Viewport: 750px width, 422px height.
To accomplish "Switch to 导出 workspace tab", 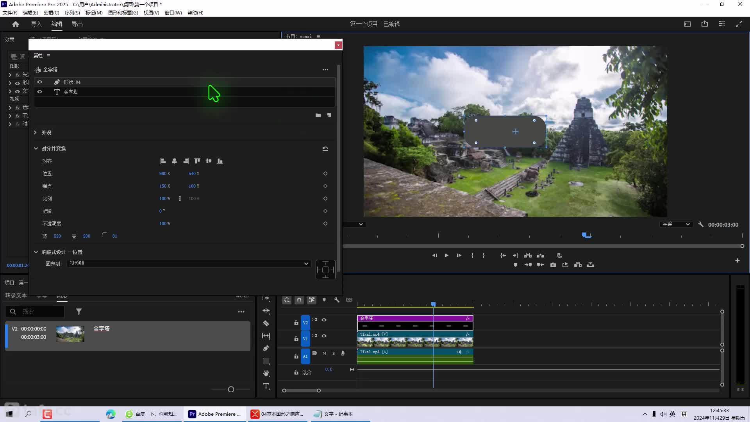I will (77, 24).
